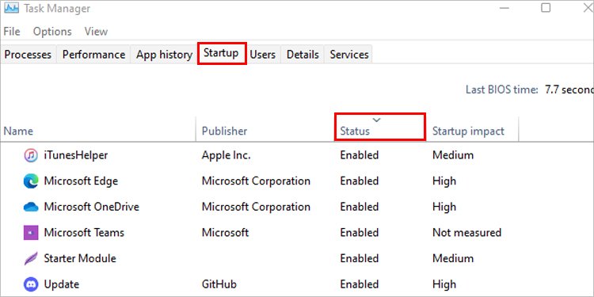Select the Update entry name
Viewport: 594px width, 297px height.
tap(61, 284)
